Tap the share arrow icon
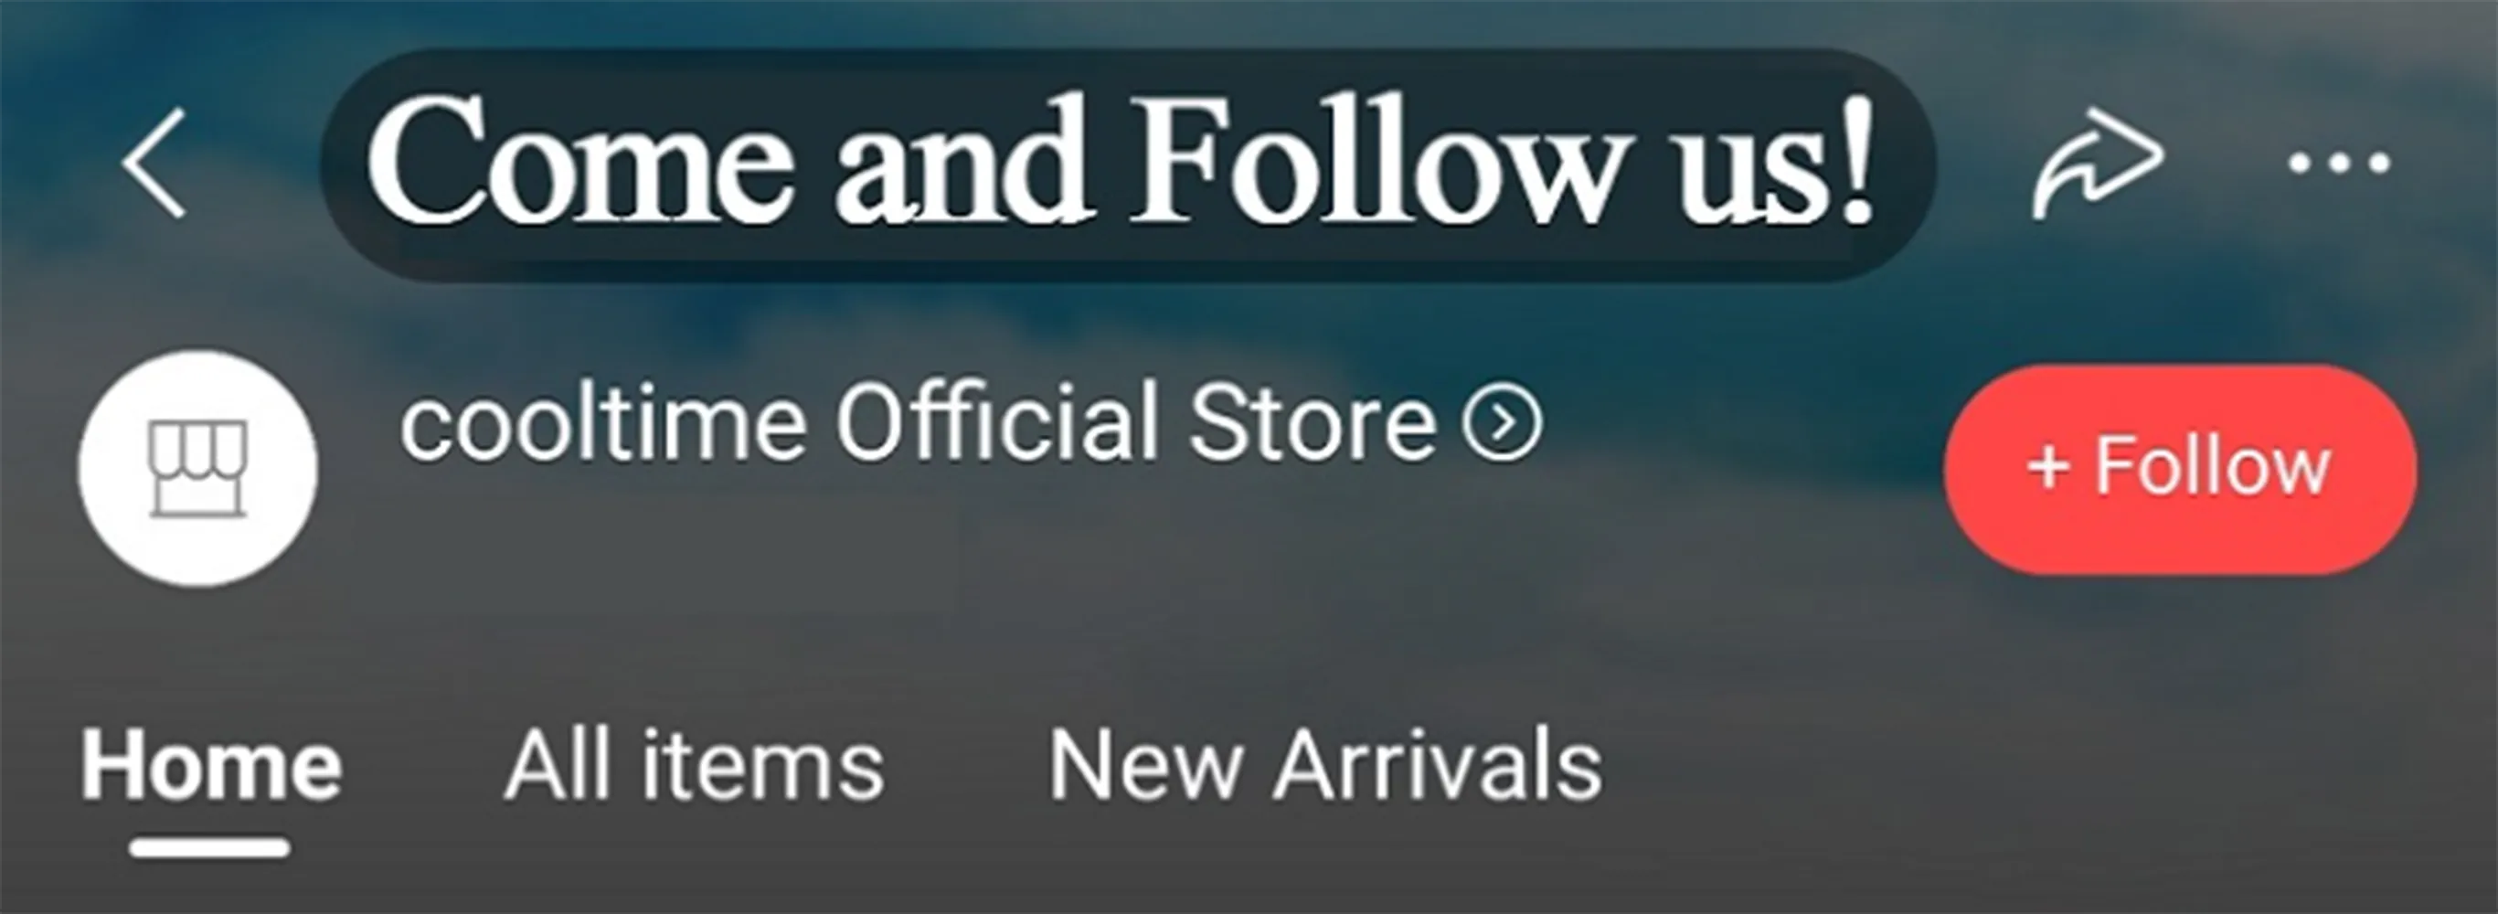This screenshot has width=2498, height=914. pos(2098,162)
